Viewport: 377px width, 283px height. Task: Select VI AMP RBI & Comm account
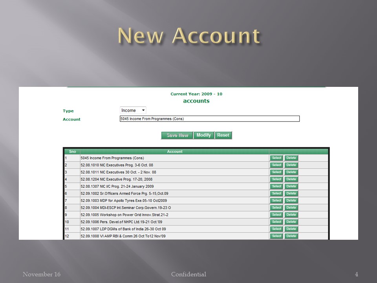(276, 236)
